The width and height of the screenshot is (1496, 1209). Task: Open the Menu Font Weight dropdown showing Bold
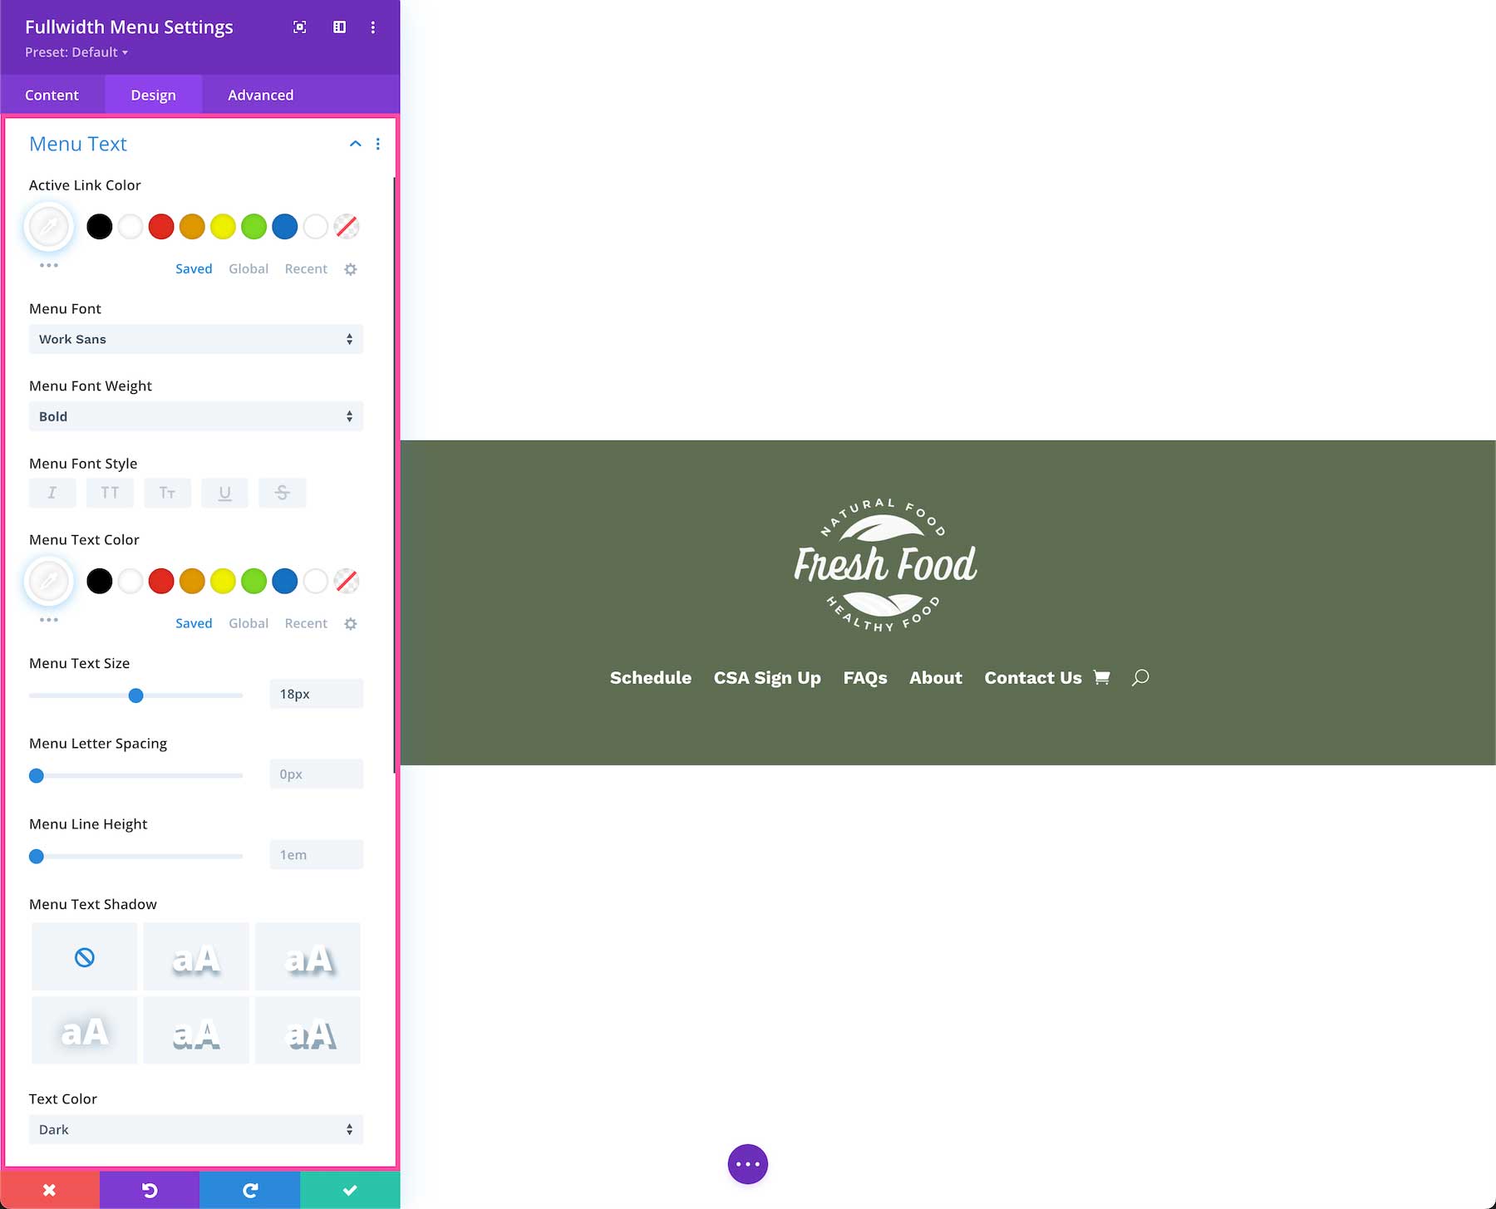pyautogui.click(x=195, y=416)
